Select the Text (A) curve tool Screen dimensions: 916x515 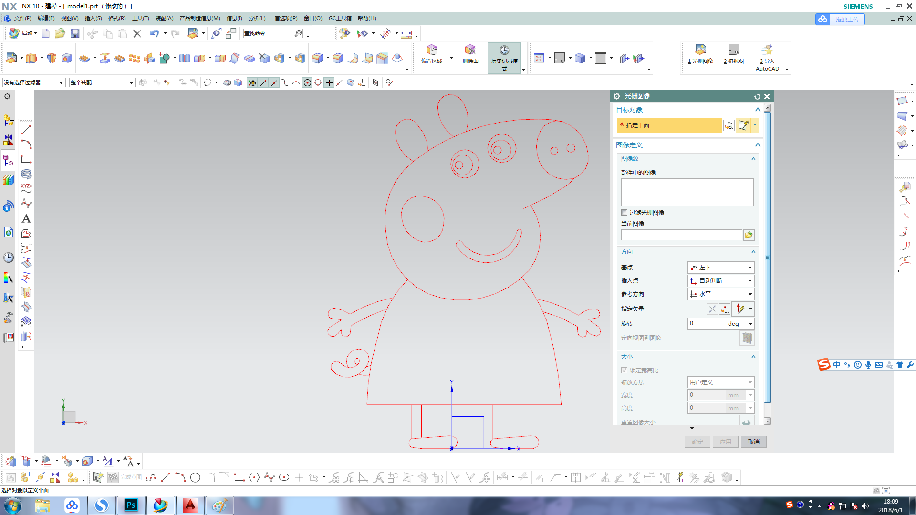click(x=26, y=218)
